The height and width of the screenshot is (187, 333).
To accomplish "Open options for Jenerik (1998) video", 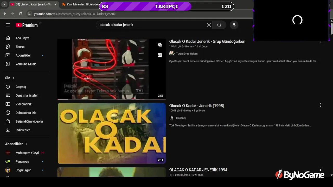I will (x=321, y=105).
